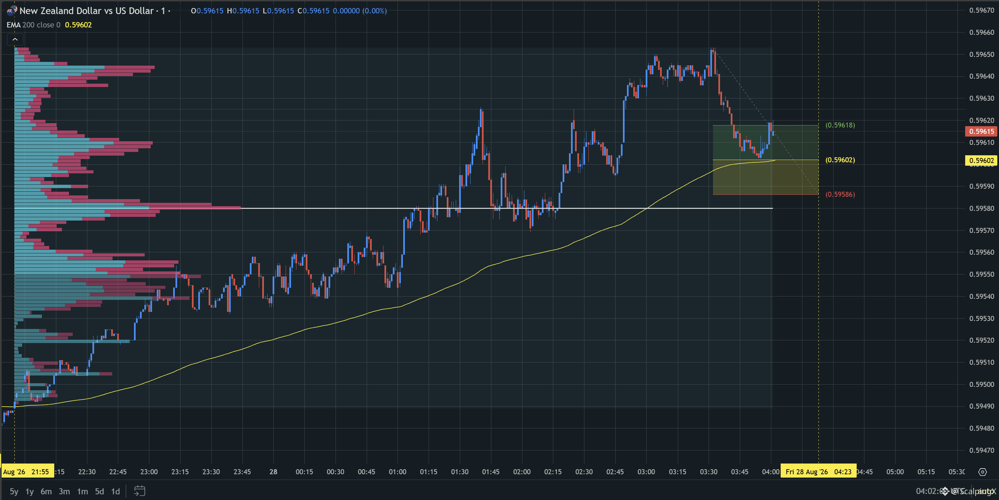Click the 02:00 time axis label
The width and height of the screenshot is (999, 500).
(522, 472)
